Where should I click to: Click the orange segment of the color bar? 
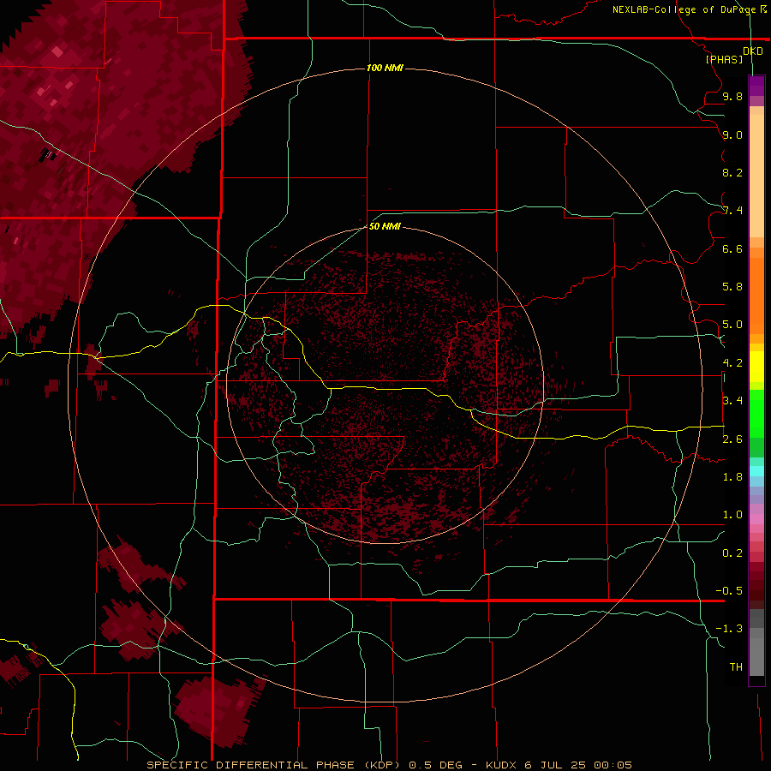pyautogui.click(x=756, y=296)
